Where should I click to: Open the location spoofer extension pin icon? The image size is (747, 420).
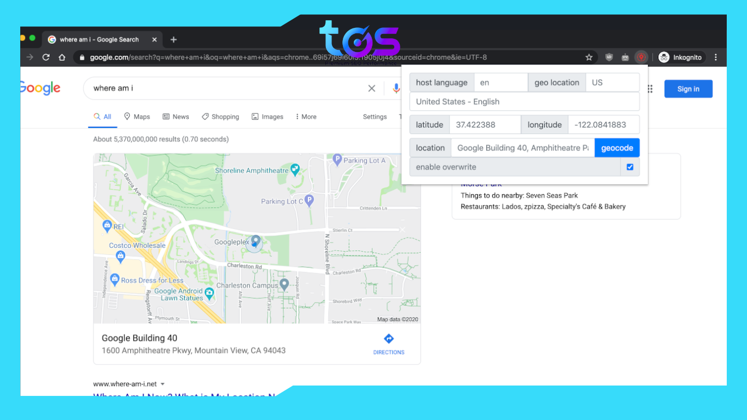click(x=641, y=57)
